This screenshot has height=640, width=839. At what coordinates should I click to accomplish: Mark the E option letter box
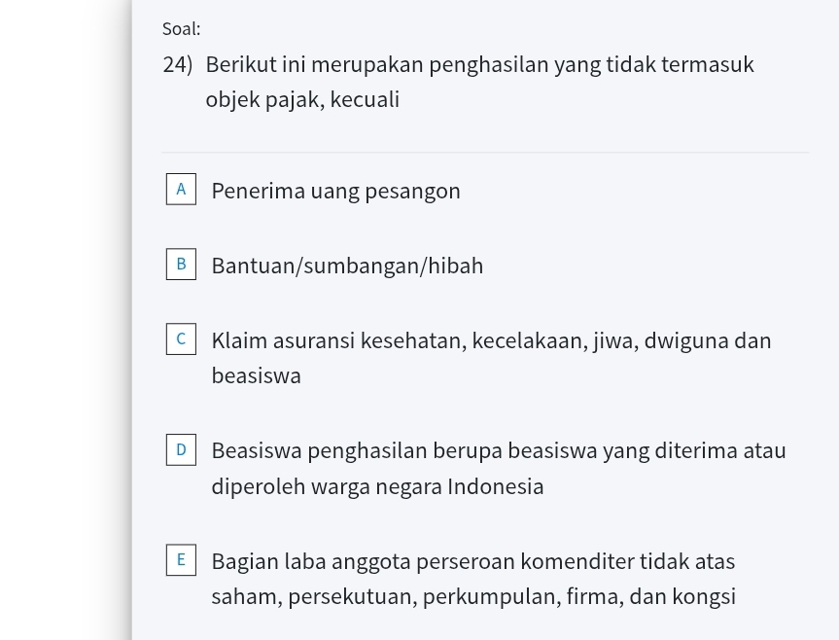click(x=180, y=561)
